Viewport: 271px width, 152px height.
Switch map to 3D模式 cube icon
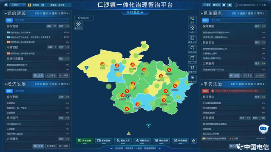(192, 28)
